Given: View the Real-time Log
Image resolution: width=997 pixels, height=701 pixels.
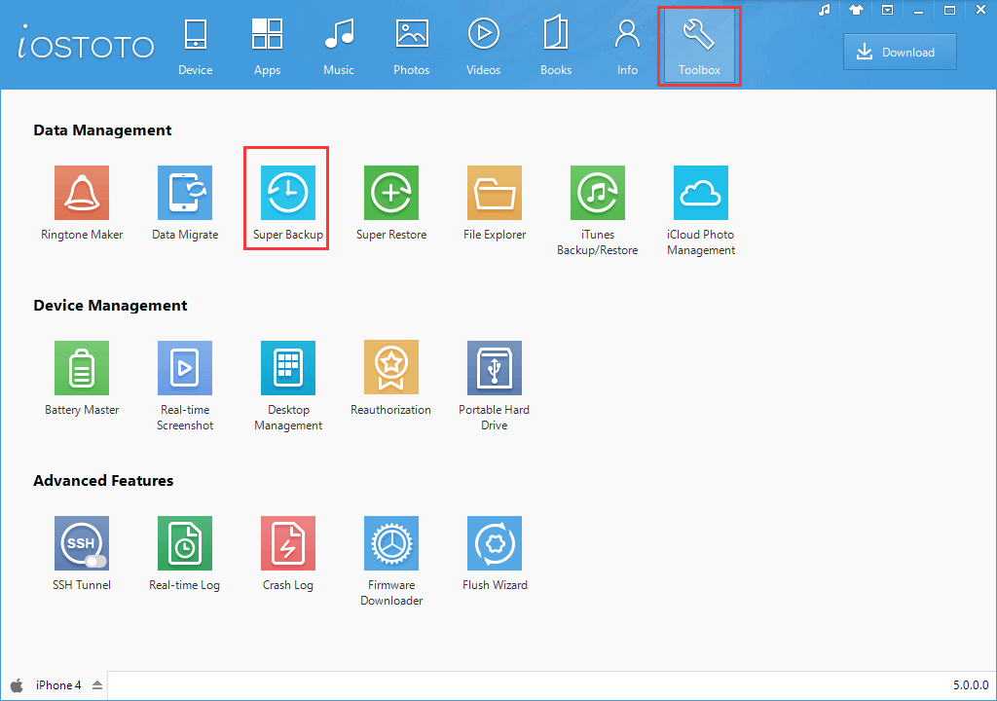Looking at the screenshot, I should [x=185, y=543].
